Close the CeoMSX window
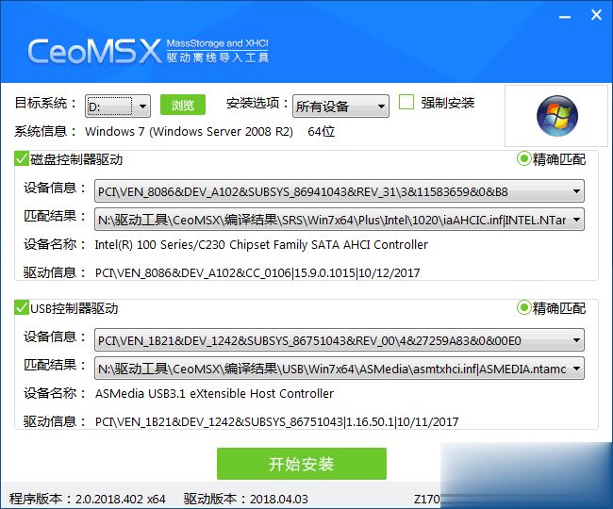Screen dimensions: 613x509 (596, 15)
